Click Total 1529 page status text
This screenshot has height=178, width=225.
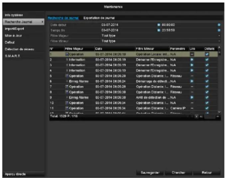[64, 116]
